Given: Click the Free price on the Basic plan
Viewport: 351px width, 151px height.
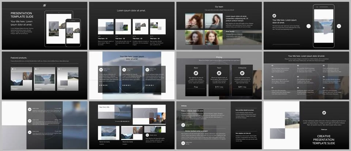Looking at the screenshot, I should coord(196,87).
